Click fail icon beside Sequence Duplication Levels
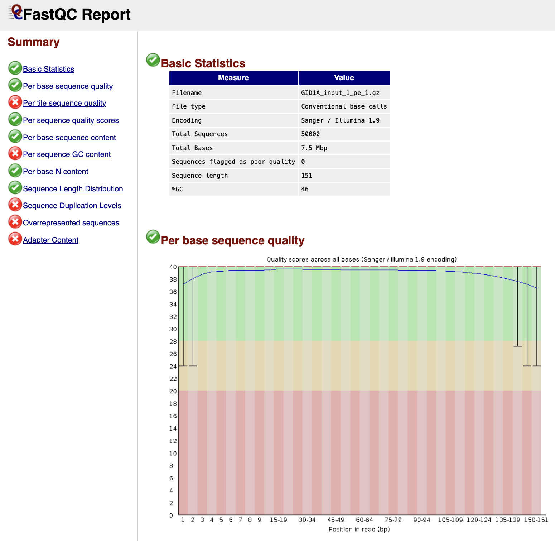This screenshot has height=541, width=555. (x=15, y=205)
